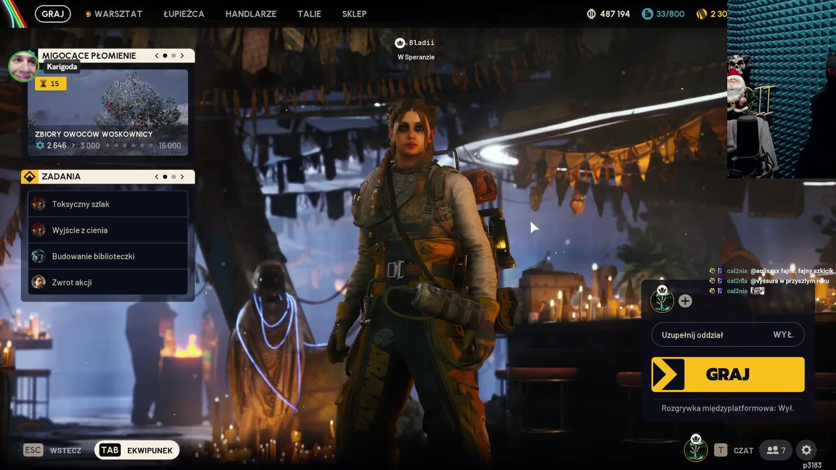Open chat with the T CZAT button
Image resolution: width=836 pixels, height=470 pixels.
coord(734,450)
